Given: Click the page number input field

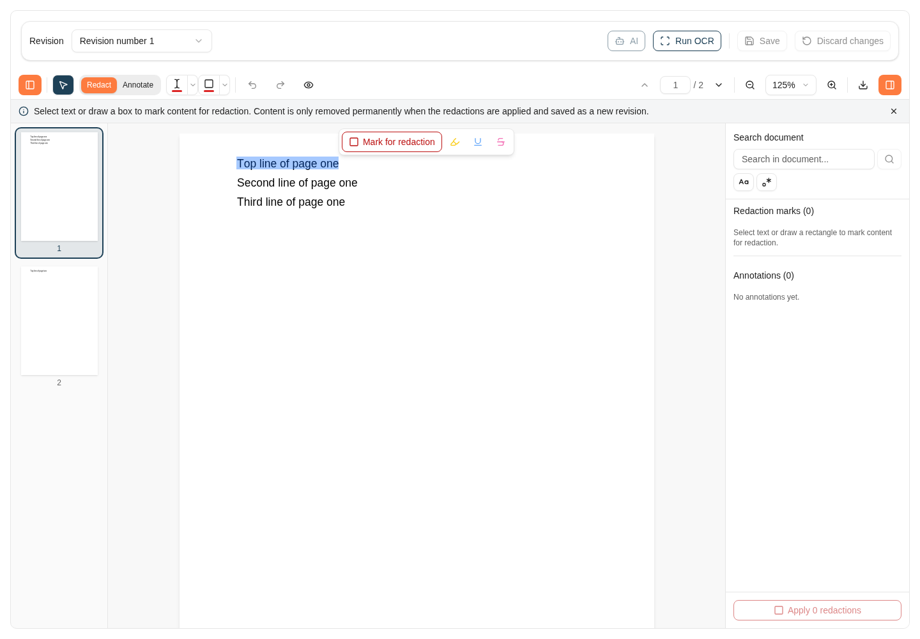Looking at the screenshot, I should pos(675,85).
